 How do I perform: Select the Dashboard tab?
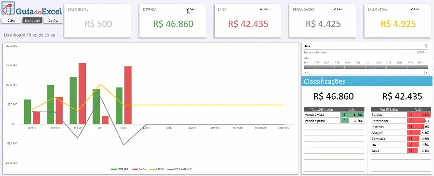[x=32, y=20]
